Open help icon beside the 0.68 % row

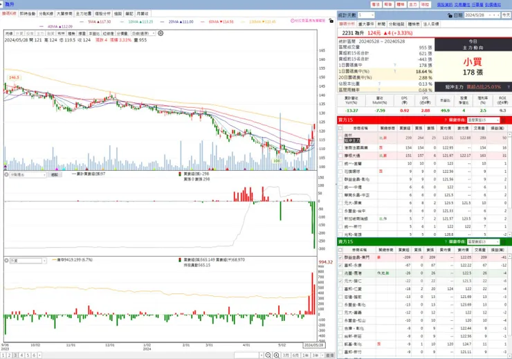pyautogui.click(x=379, y=89)
